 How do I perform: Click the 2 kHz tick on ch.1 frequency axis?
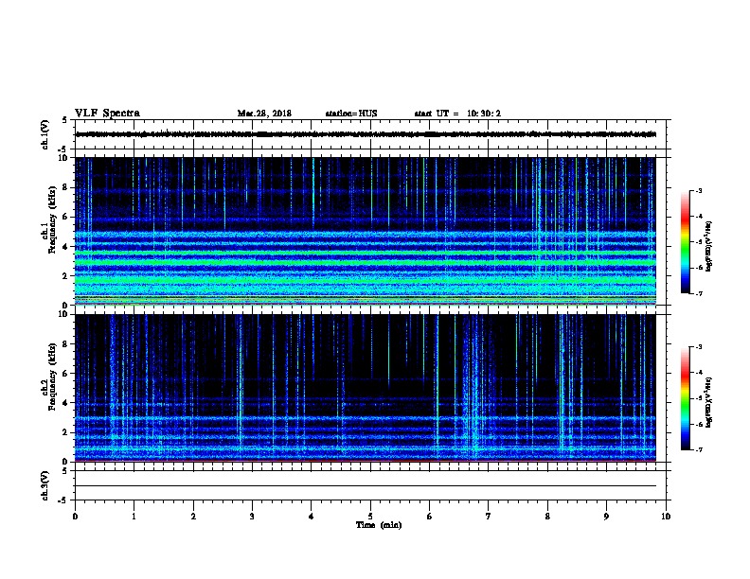[65, 275]
